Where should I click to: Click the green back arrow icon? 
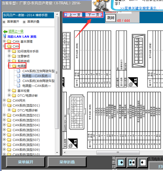5,32
